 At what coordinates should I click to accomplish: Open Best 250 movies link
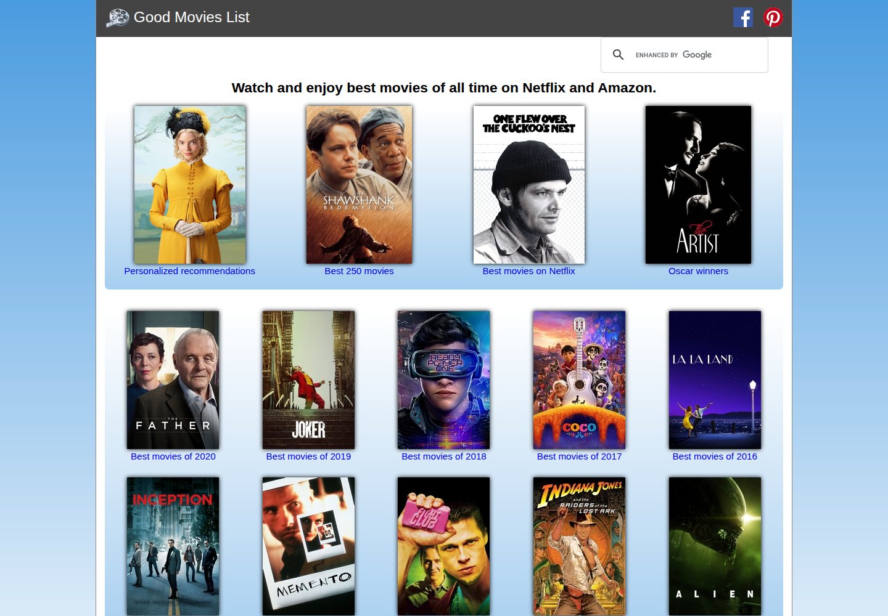359,271
